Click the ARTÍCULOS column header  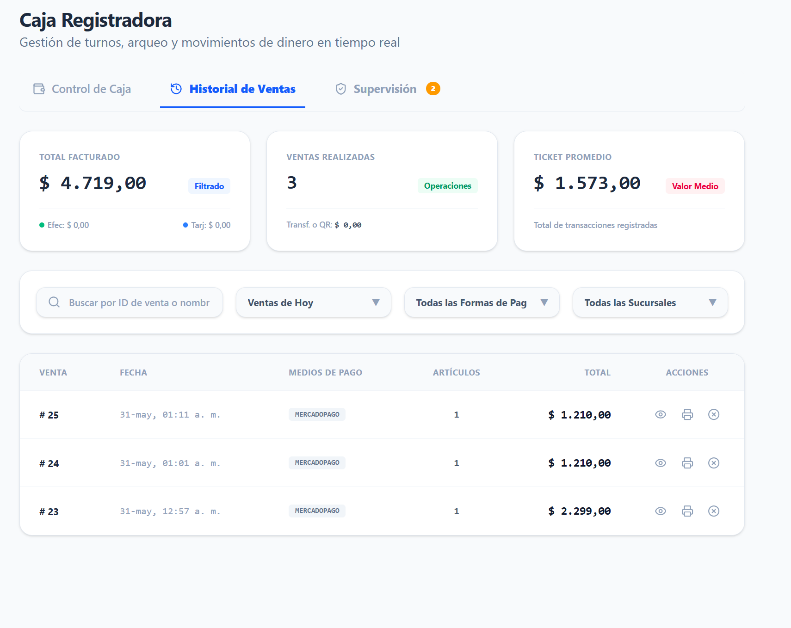point(457,372)
